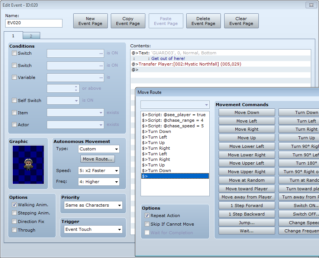The height and width of the screenshot is (258, 319).
Task: Select event page tab 1
Action: tap(13, 36)
